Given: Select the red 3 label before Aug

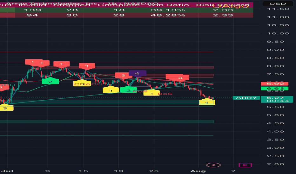Looking at the screenshot, I should 180,78.
